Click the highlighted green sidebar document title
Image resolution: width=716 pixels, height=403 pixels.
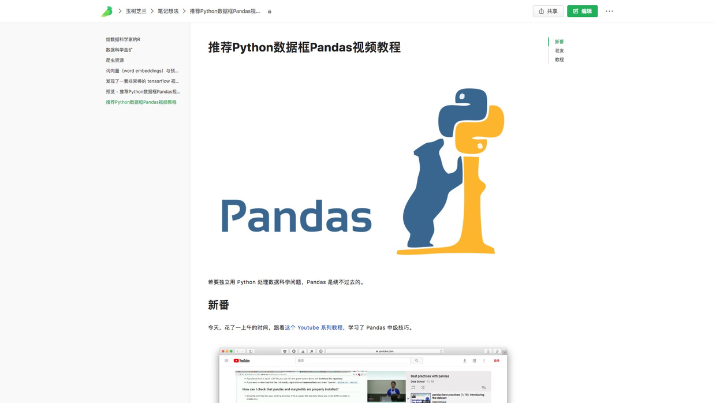tap(141, 102)
